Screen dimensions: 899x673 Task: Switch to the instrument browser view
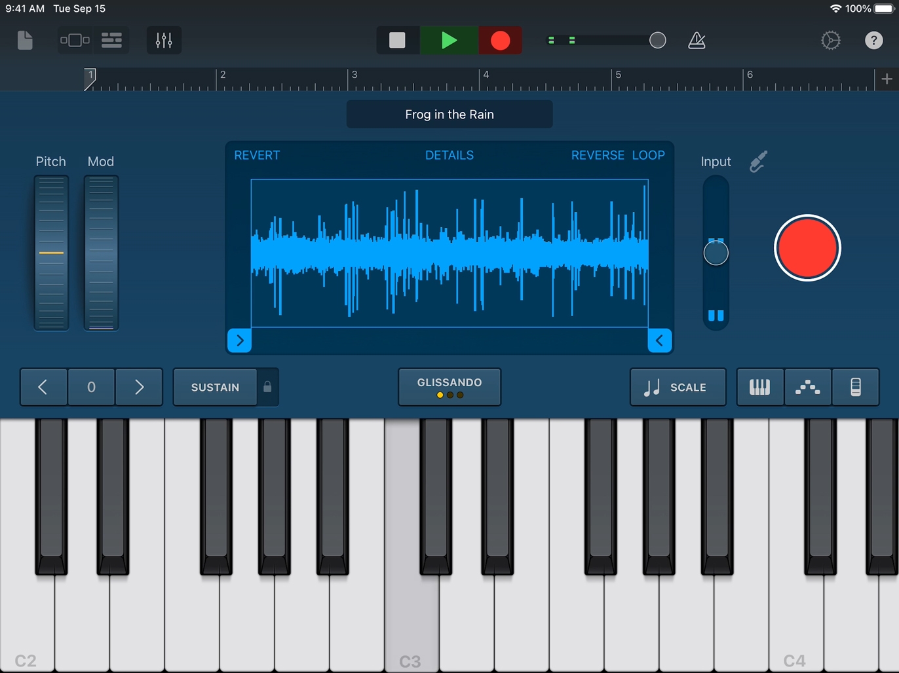pyautogui.click(x=75, y=40)
